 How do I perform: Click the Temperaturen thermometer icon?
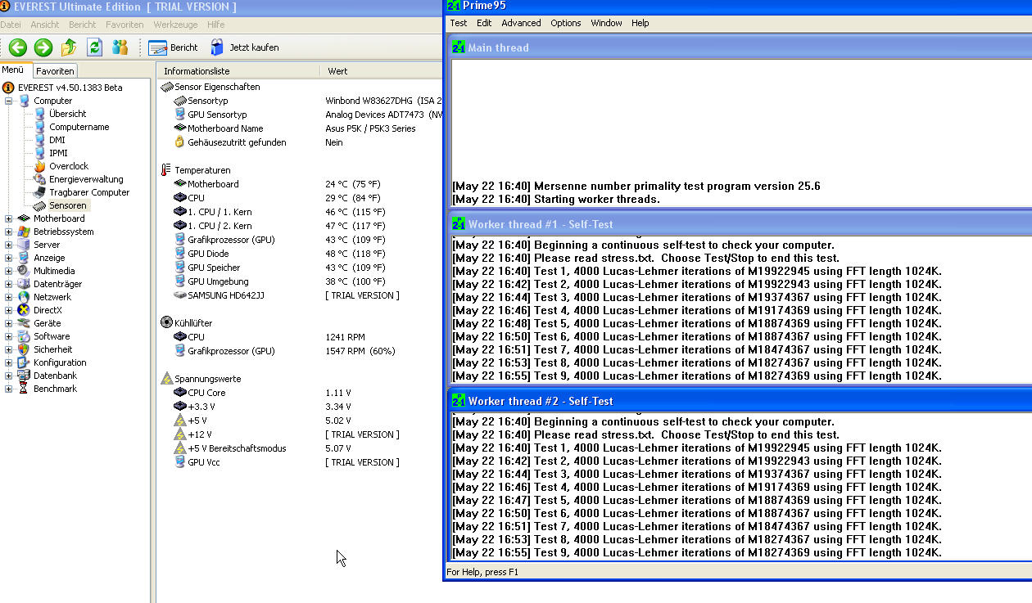click(x=167, y=170)
